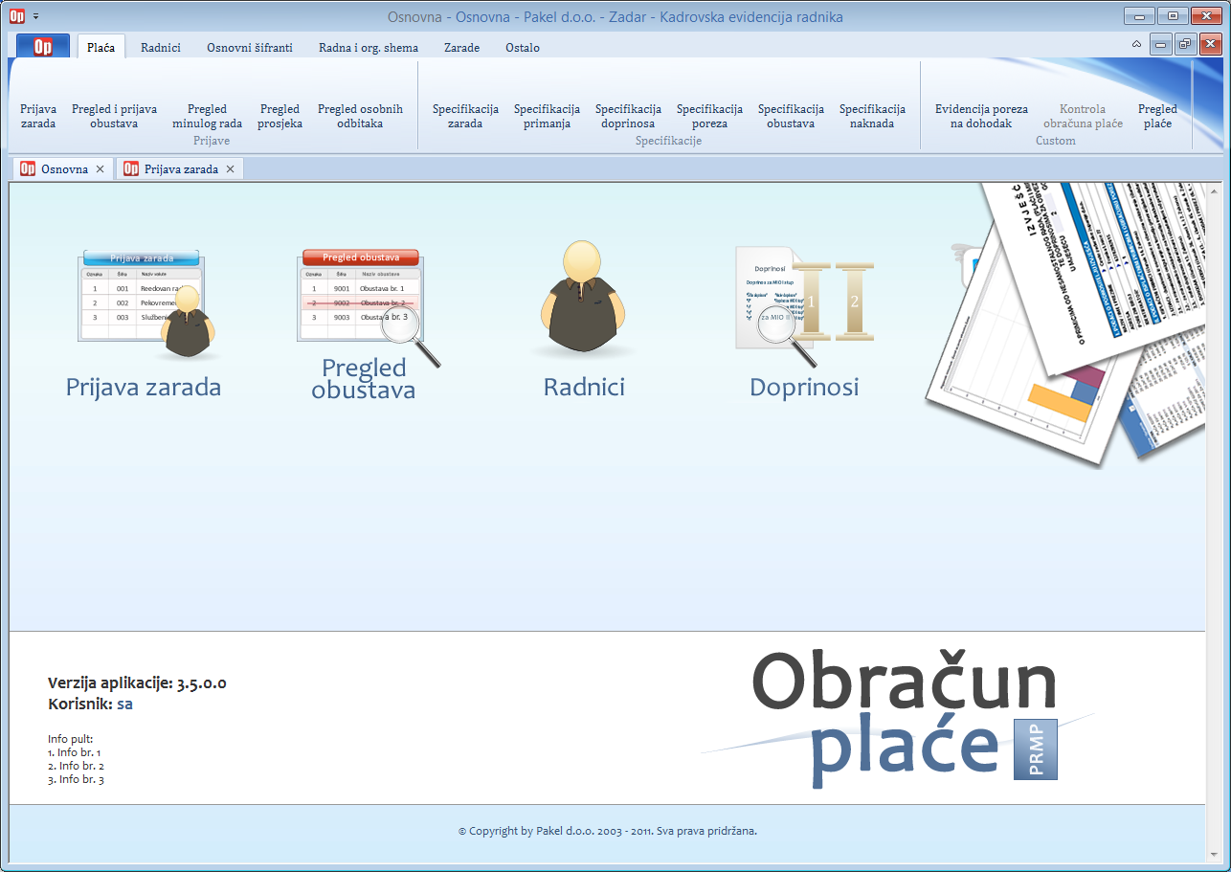
Task: Click the red Op application button
Action: pyautogui.click(x=43, y=46)
